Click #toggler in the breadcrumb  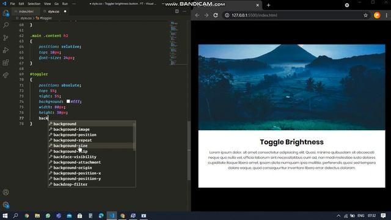pyautogui.click(x=46, y=18)
